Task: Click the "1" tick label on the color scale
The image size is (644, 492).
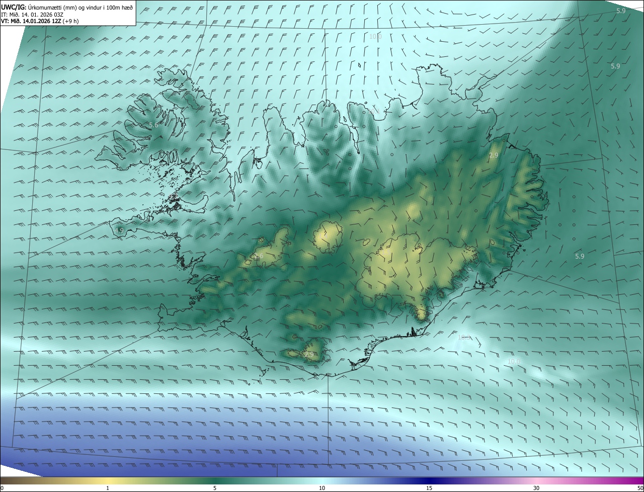Action: 108,488
